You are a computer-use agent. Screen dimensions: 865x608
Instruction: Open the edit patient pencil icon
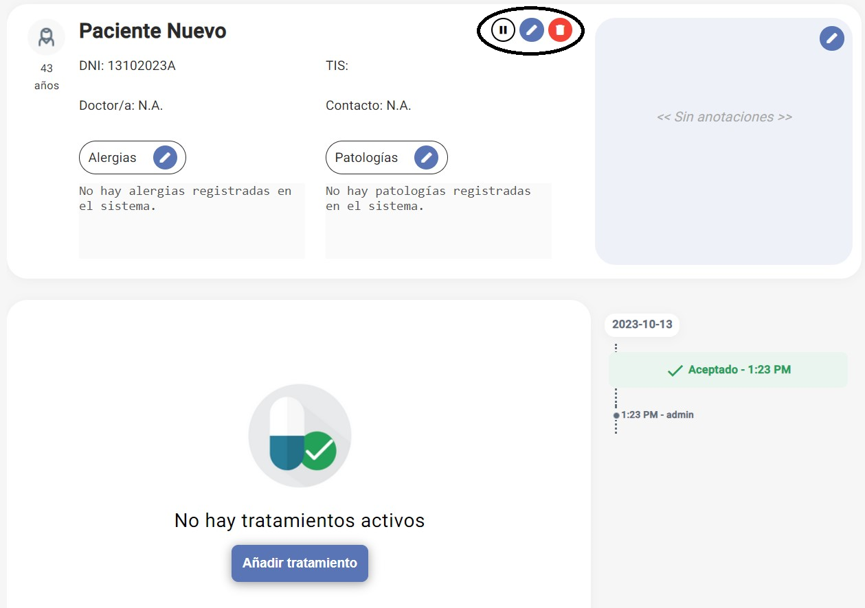click(531, 30)
